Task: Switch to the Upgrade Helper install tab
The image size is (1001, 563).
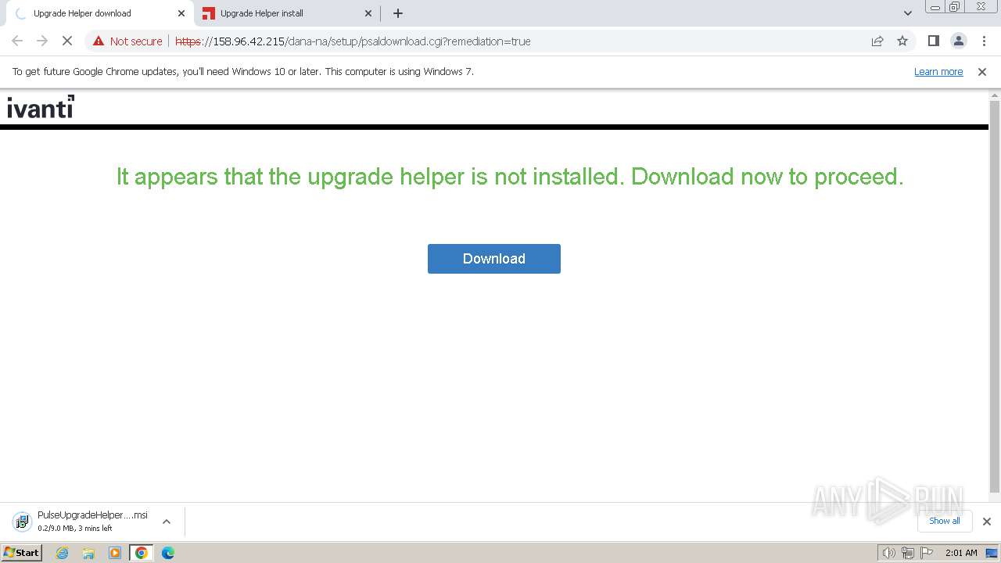Action: pyautogui.click(x=287, y=13)
